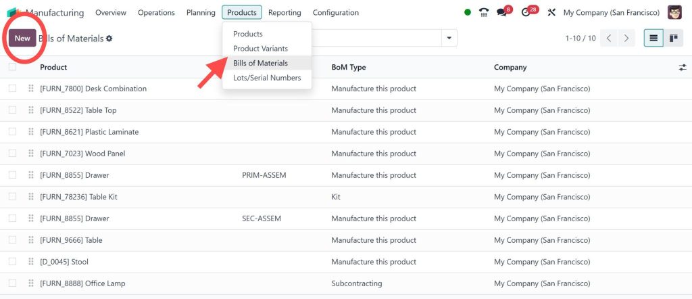This screenshot has height=299, width=692.
Task: Open the activities clock icon
Action: [x=526, y=12]
